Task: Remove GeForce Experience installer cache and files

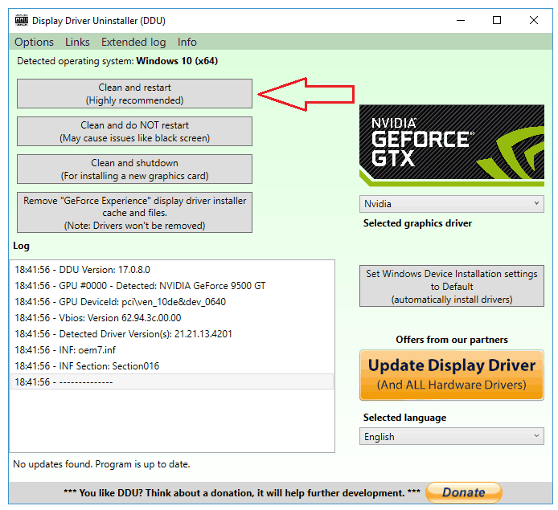Action: click(134, 213)
